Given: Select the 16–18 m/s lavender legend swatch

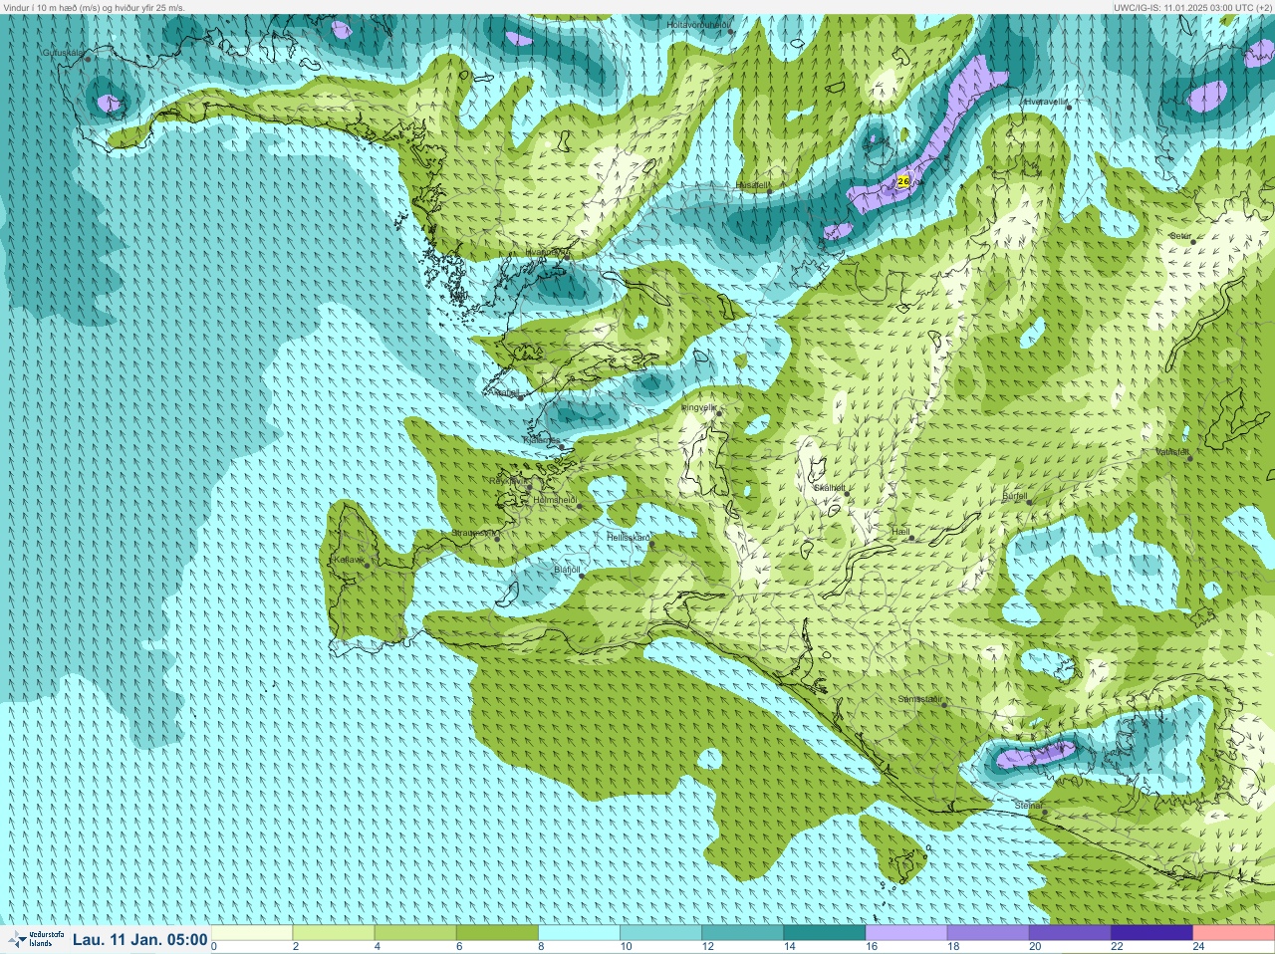Looking at the screenshot, I should tap(905, 933).
